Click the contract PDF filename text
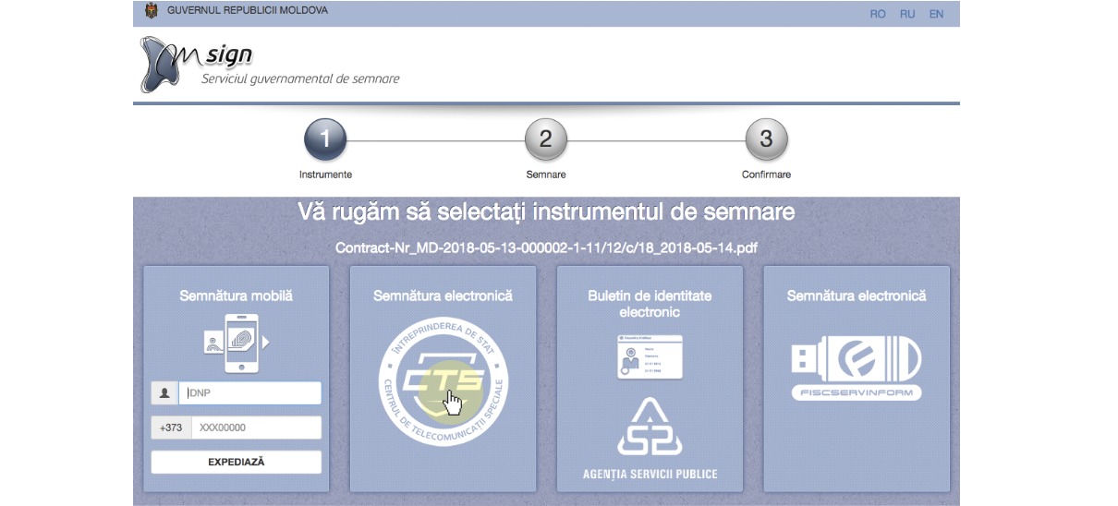Viewport: 1118px width, 506px height. (x=547, y=248)
